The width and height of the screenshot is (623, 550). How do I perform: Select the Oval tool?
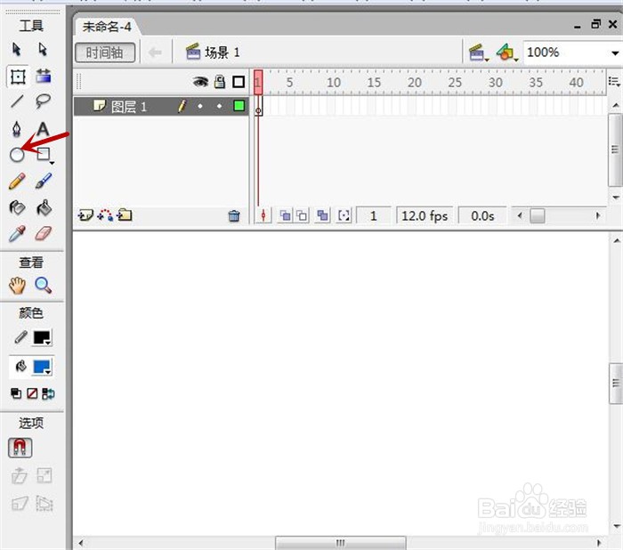(x=17, y=155)
